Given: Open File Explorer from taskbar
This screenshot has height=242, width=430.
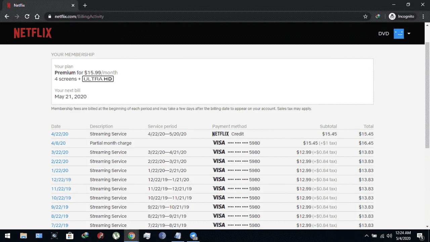Looking at the screenshot, I should pyautogui.click(x=24, y=236).
